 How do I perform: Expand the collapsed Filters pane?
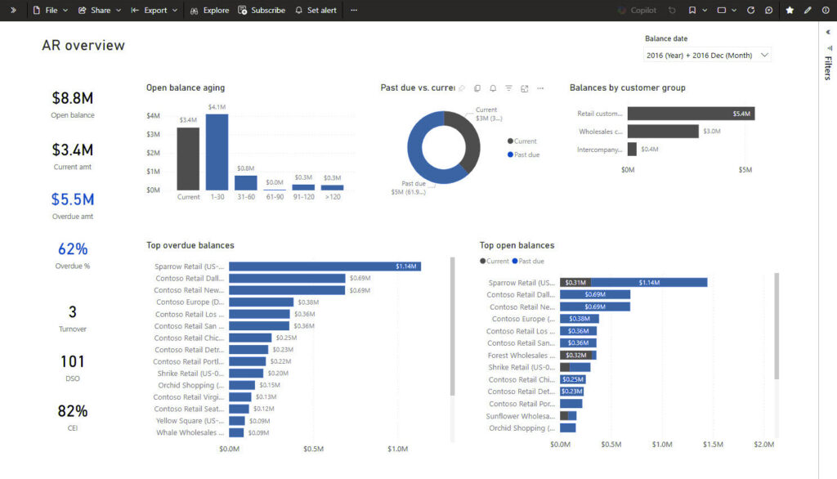click(827, 33)
